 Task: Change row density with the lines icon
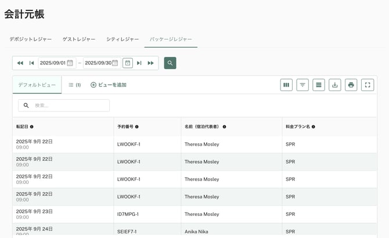(x=319, y=85)
